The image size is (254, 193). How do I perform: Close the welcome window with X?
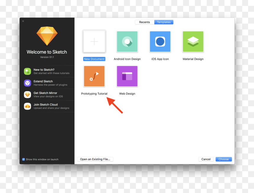[23, 21]
